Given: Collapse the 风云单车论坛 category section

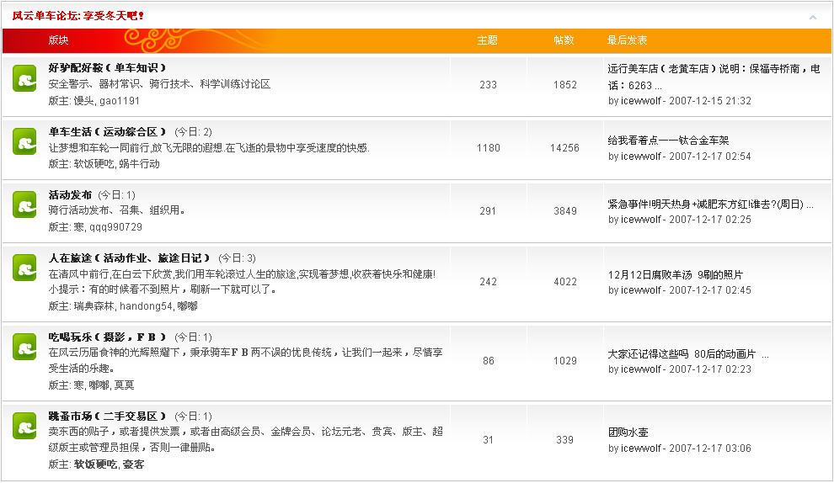Looking at the screenshot, I should 812,17.
